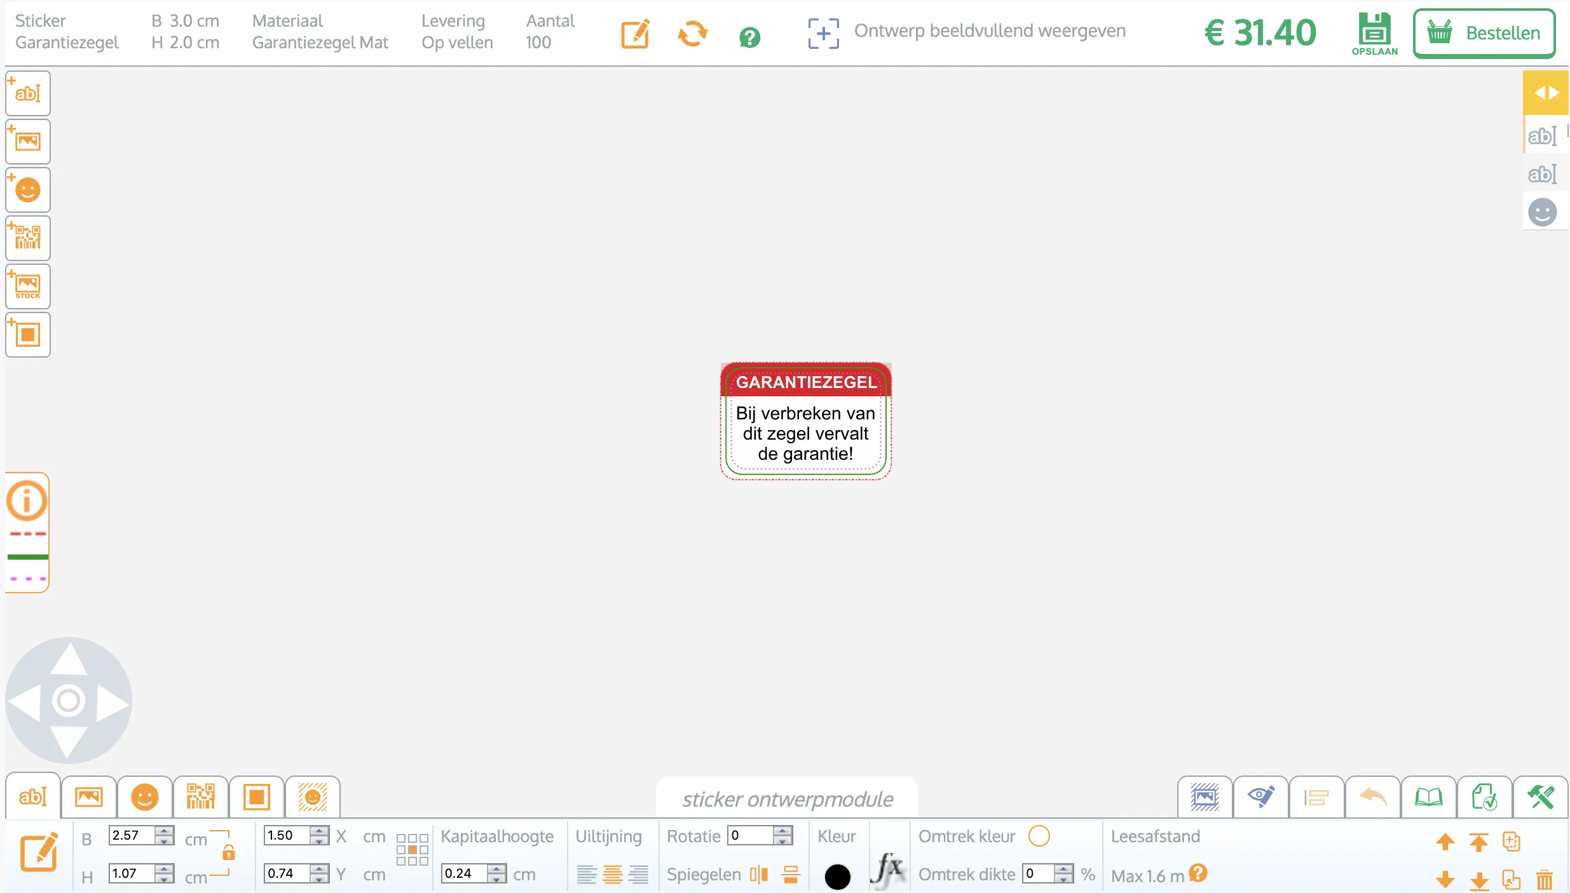Open the hammer and tools icon
This screenshot has width=1570, height=893.
[1541, 797]
